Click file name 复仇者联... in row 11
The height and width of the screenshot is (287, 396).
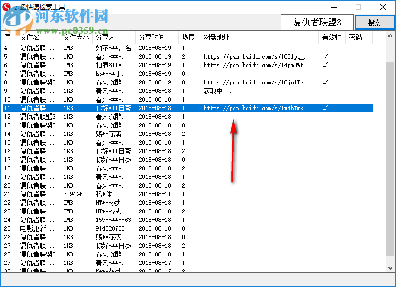coord(37,108)
